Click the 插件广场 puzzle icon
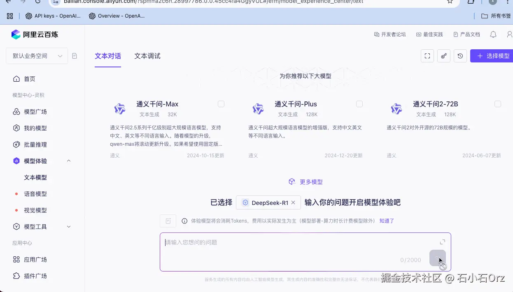Viewport: 513px width, 292px height. click(x=16, y=276)
